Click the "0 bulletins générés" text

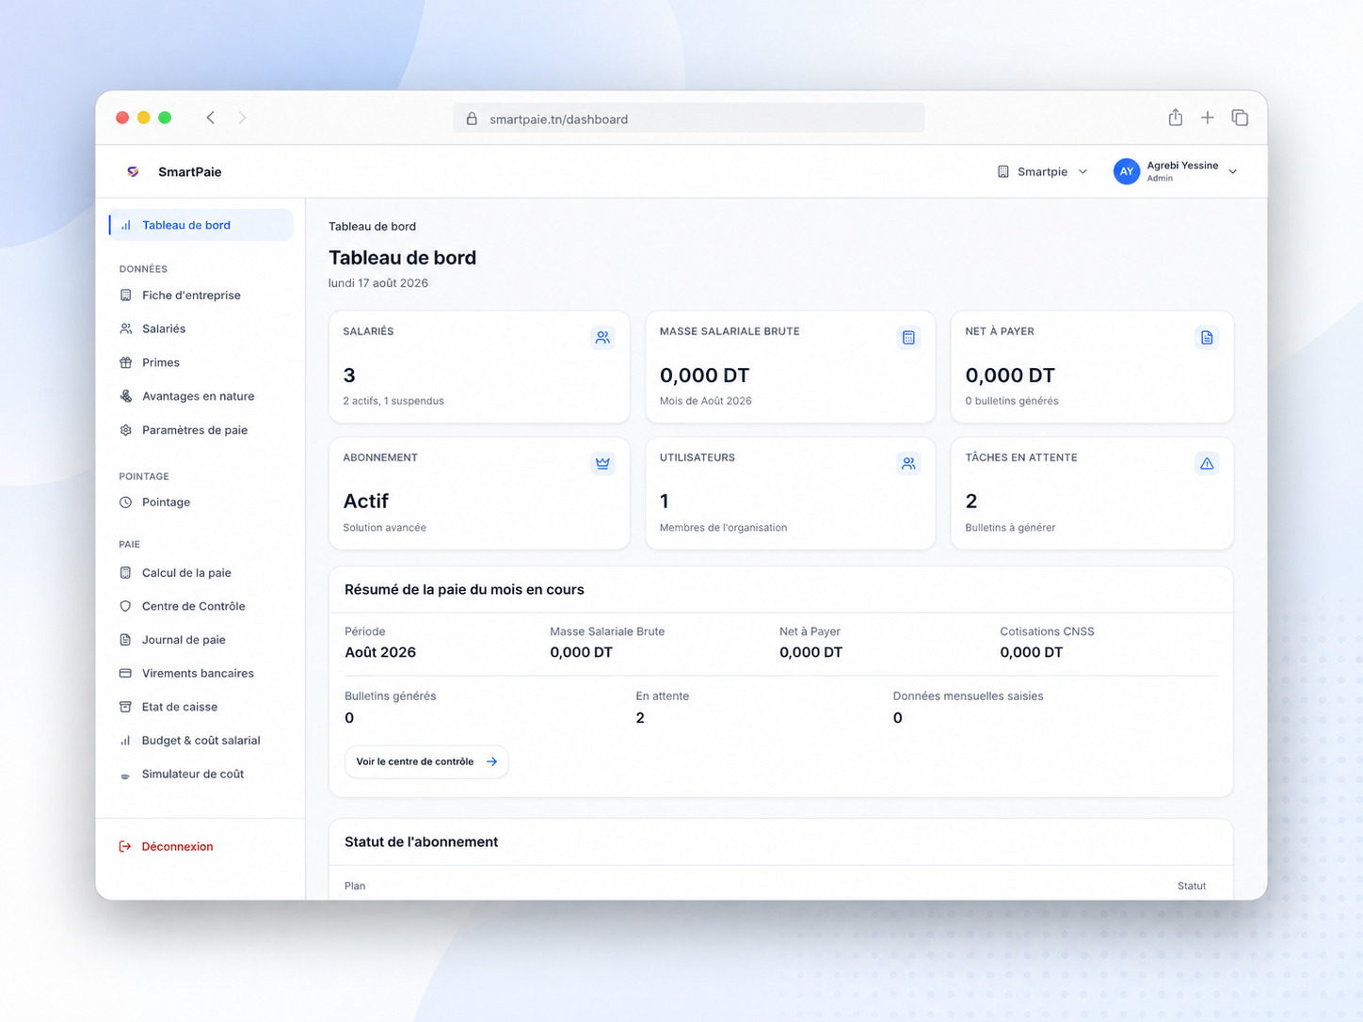[x=1012, y=401]
